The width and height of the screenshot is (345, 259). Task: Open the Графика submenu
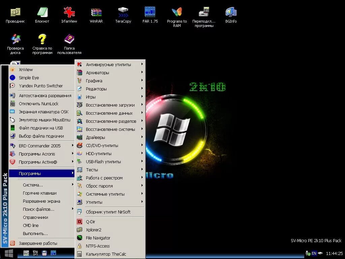[x=110, y=81]
